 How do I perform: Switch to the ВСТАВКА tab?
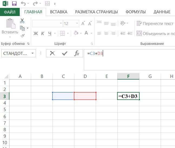[x=59, y=12]
